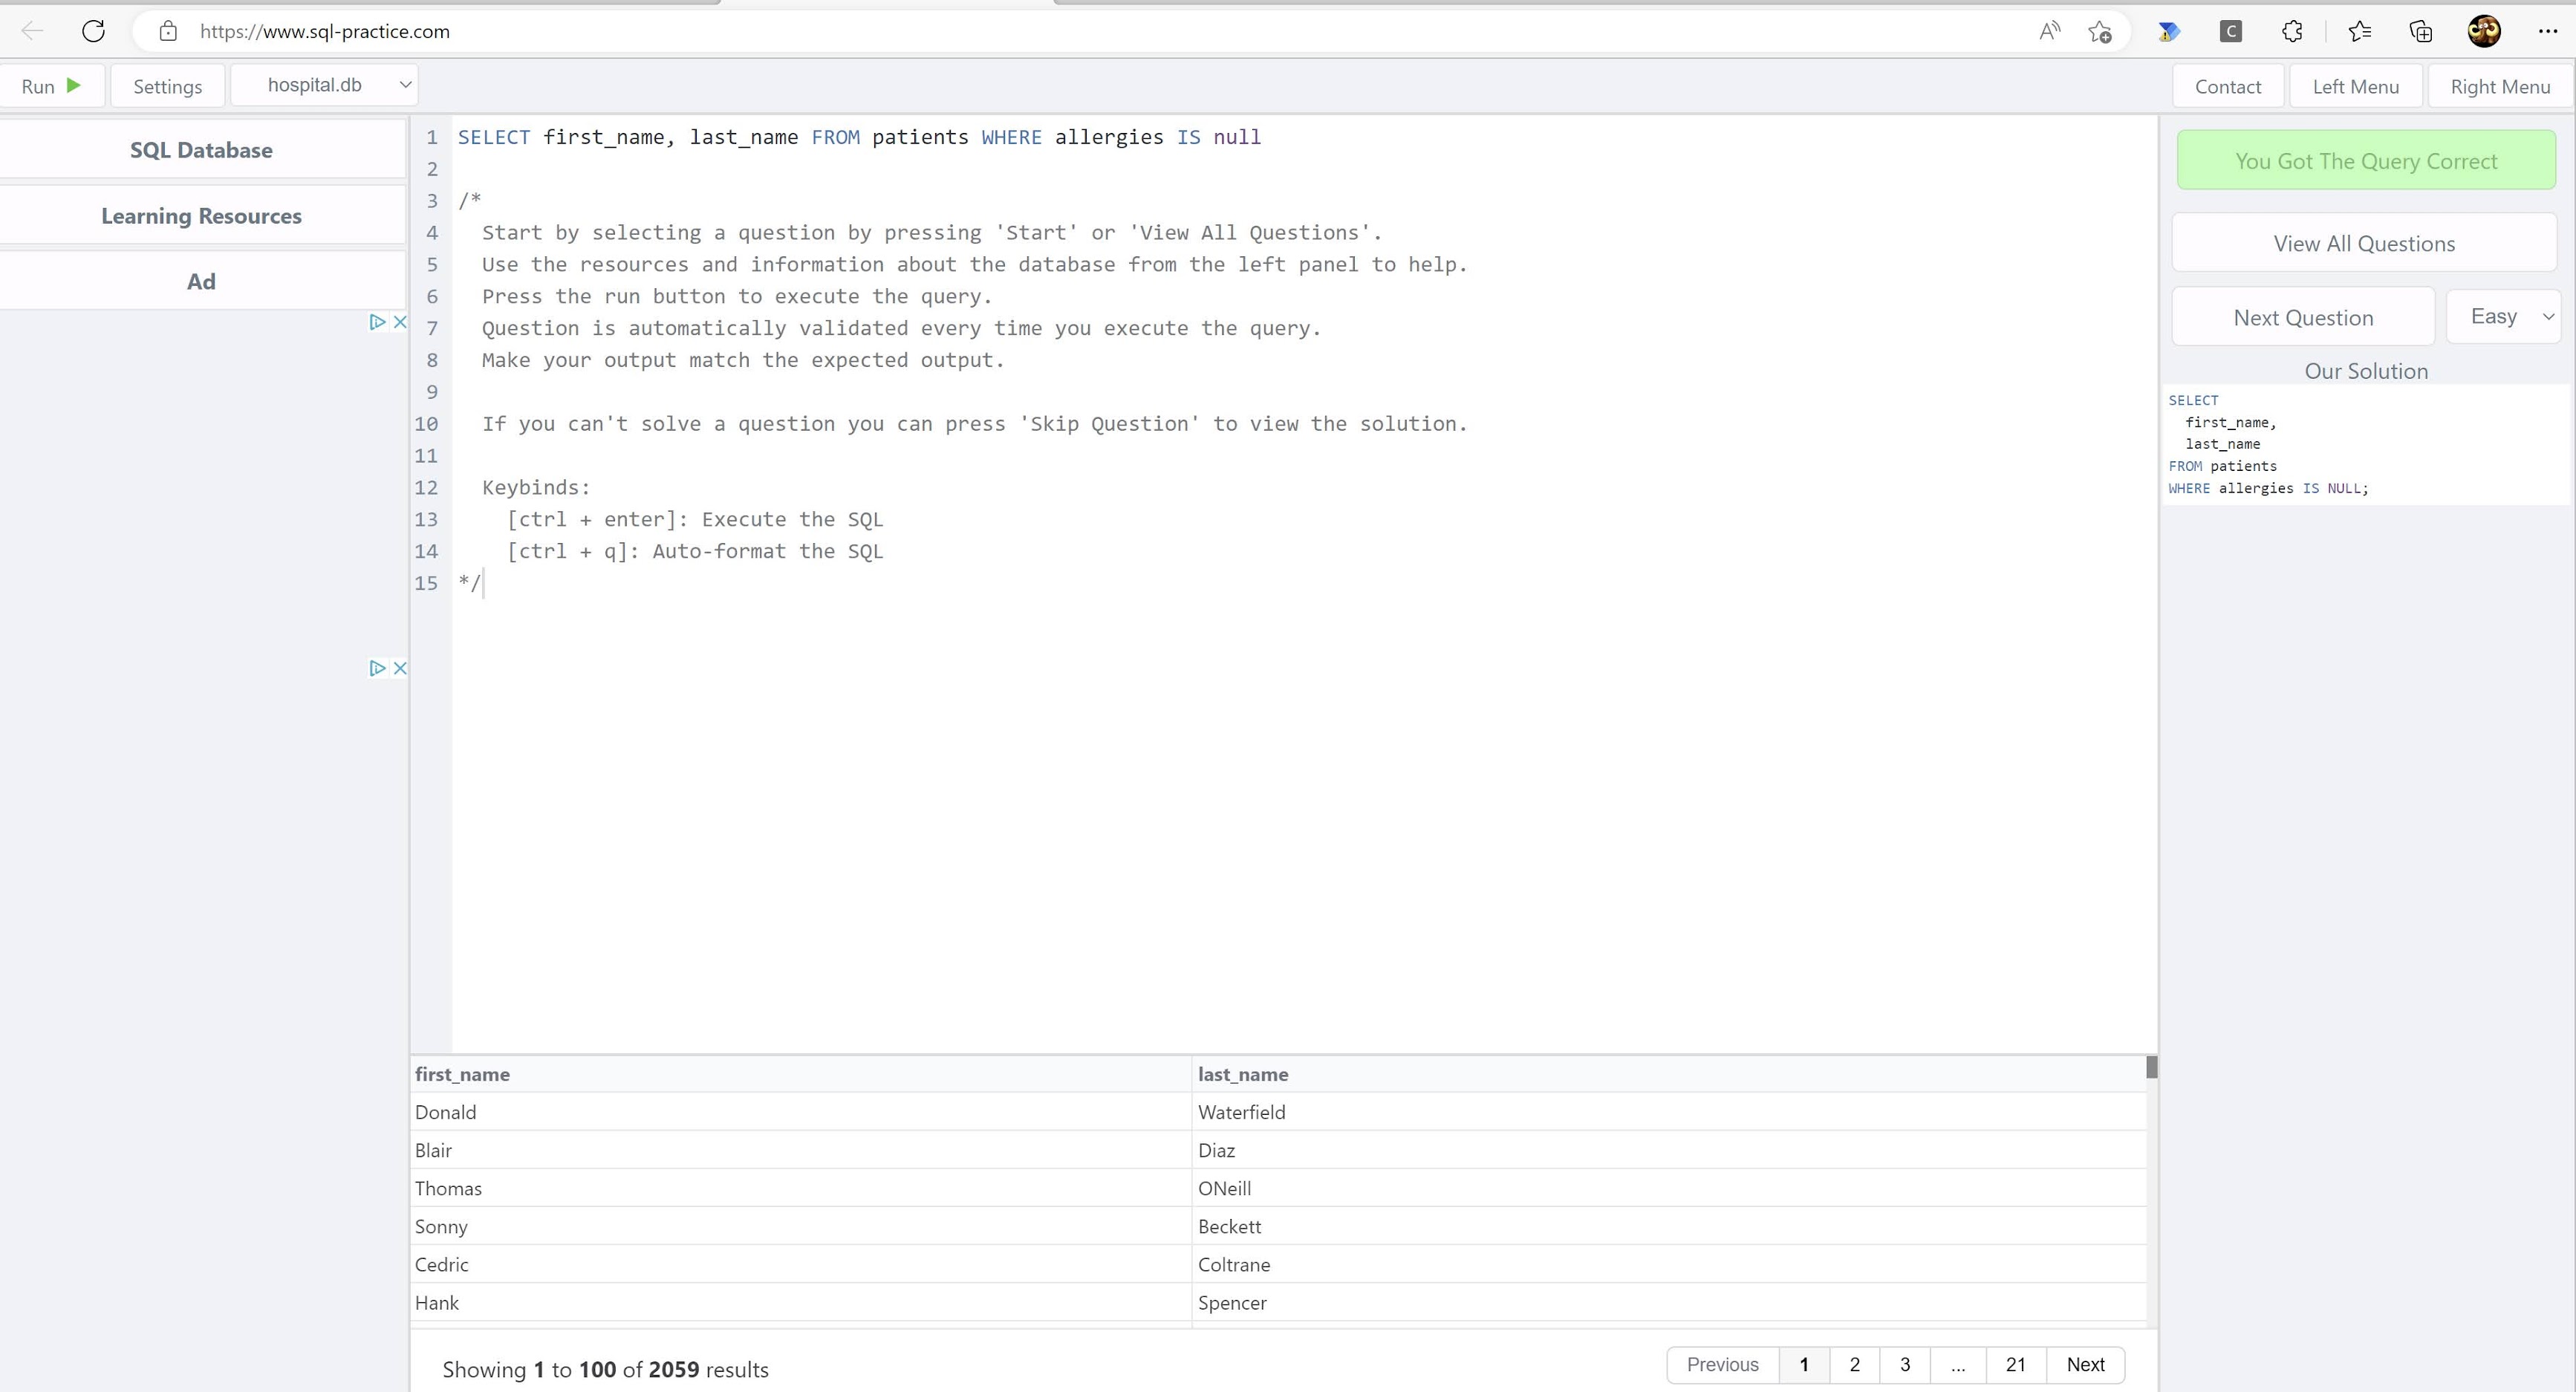Toggle the Left Menu panel
The width and height of the screenshot is (2576, 1392).
2355,86
